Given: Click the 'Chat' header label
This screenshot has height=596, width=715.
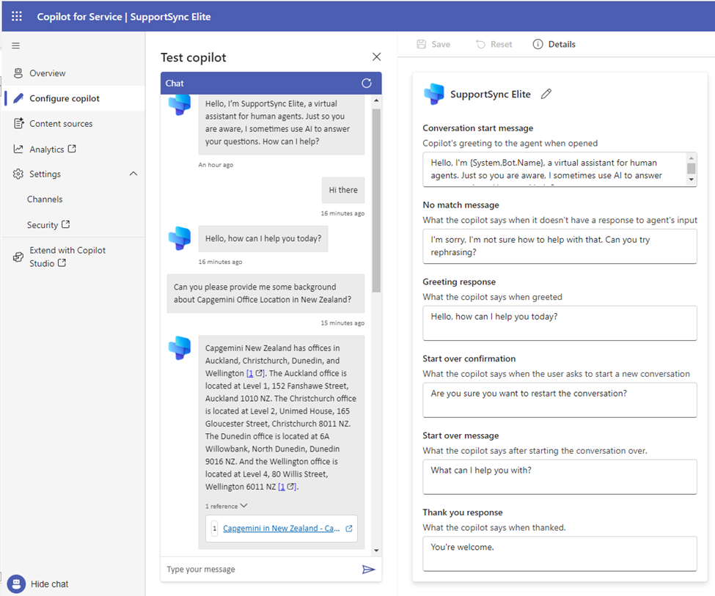Looking at the screenshot, I should [175, 84].
